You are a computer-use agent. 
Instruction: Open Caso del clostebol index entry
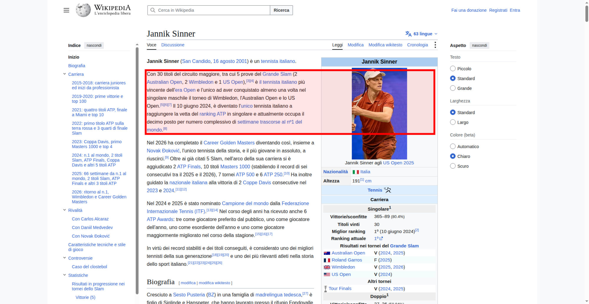click(x=89, y=267)
